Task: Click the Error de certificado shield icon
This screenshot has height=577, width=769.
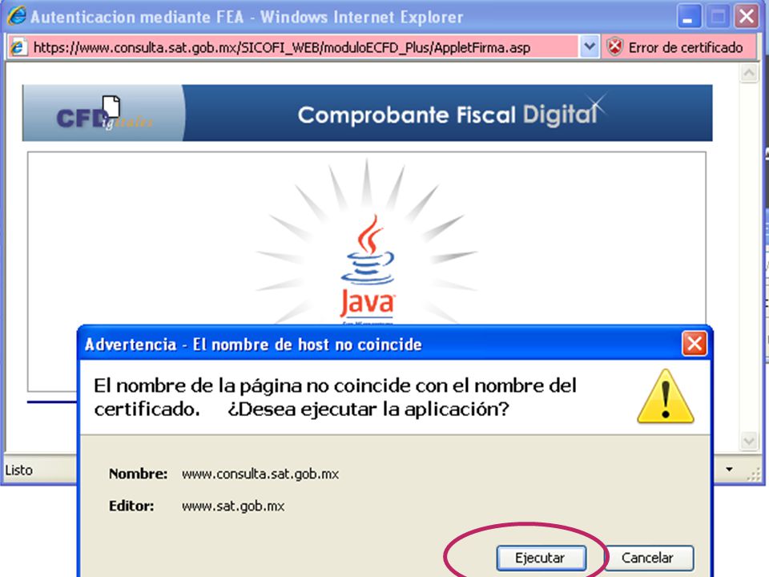Action: coord(614,47)
